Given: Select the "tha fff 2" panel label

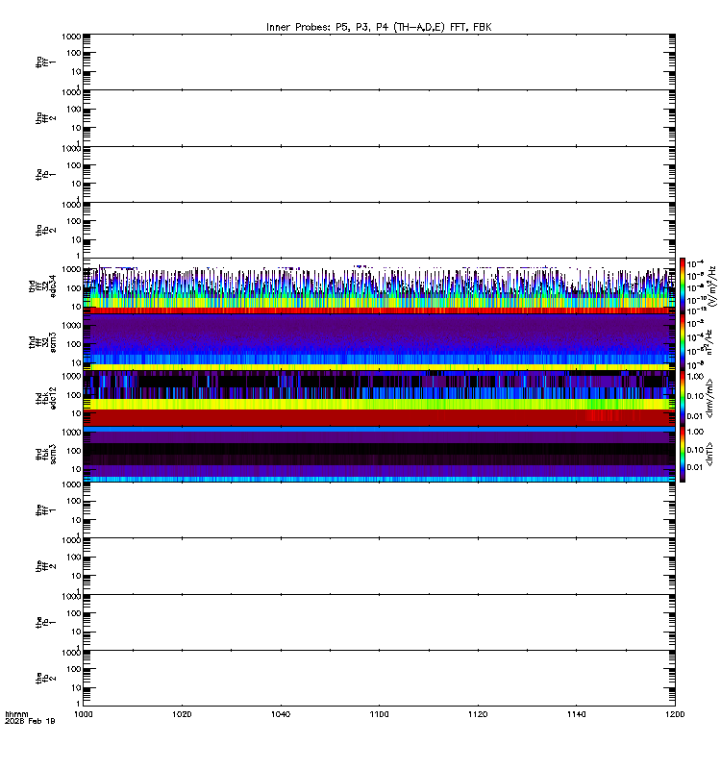Looking at the screenshot, I should (x=45, y=118).
